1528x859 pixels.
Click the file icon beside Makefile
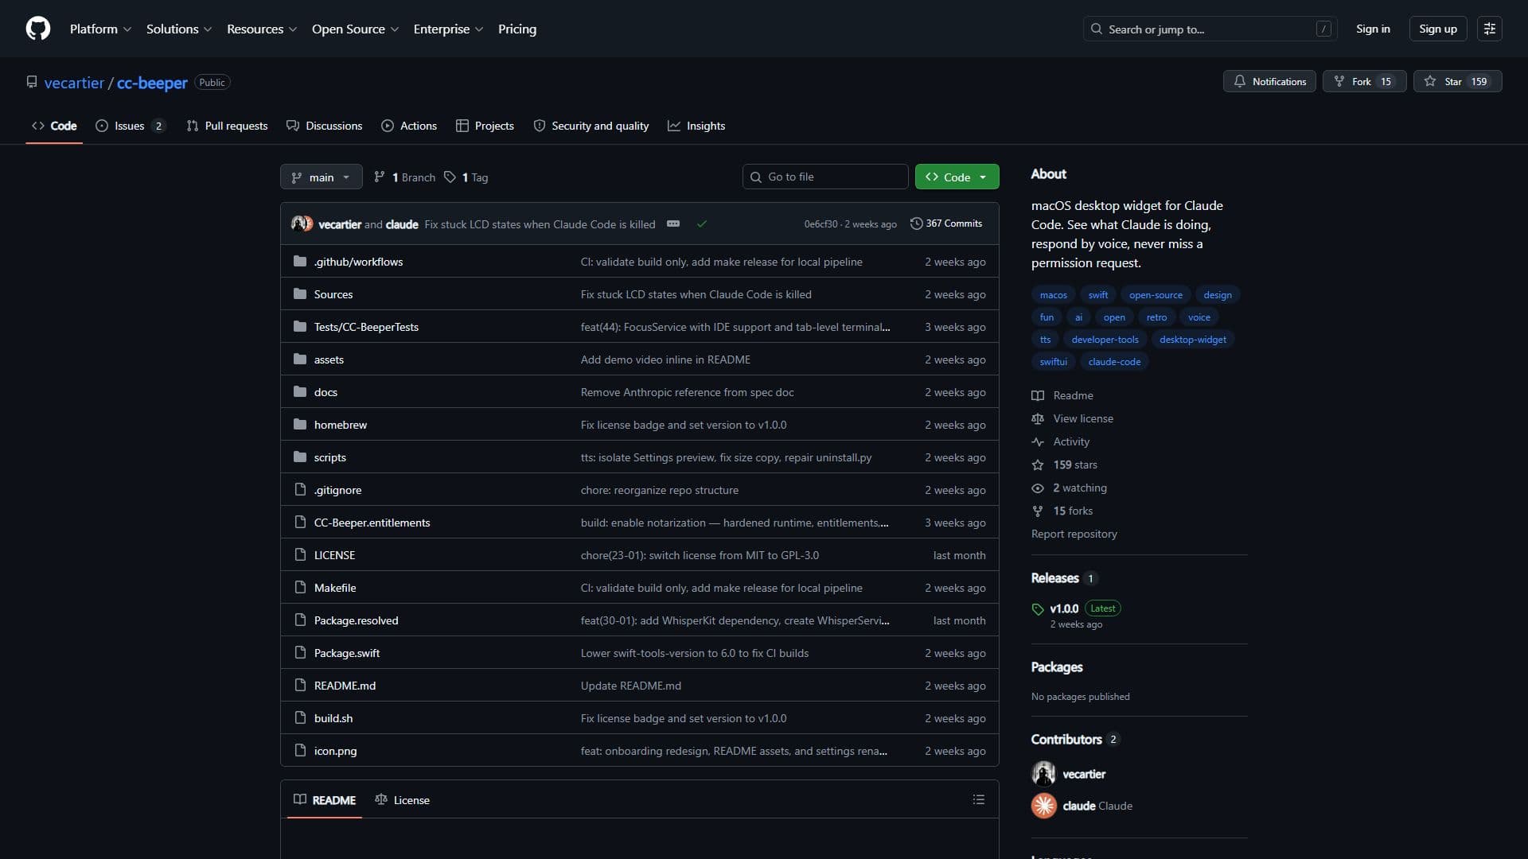[x=300, y=587]
